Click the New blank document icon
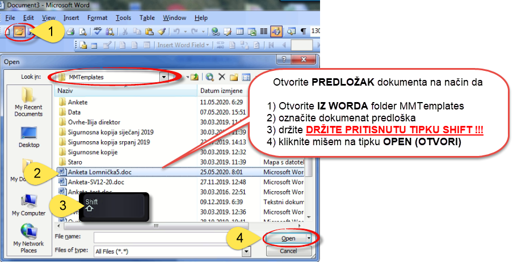The width and height of the screenshot is (513, 262). [7, 31]
